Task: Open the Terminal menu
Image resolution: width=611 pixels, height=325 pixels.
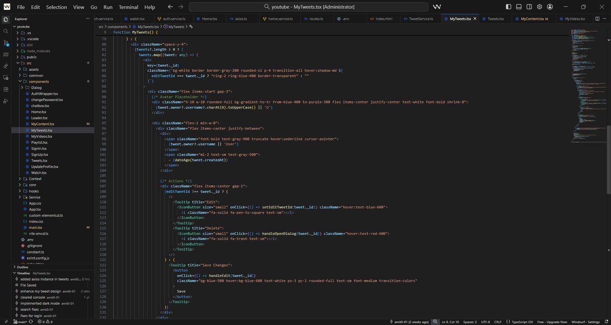Action: coord(128,7)
